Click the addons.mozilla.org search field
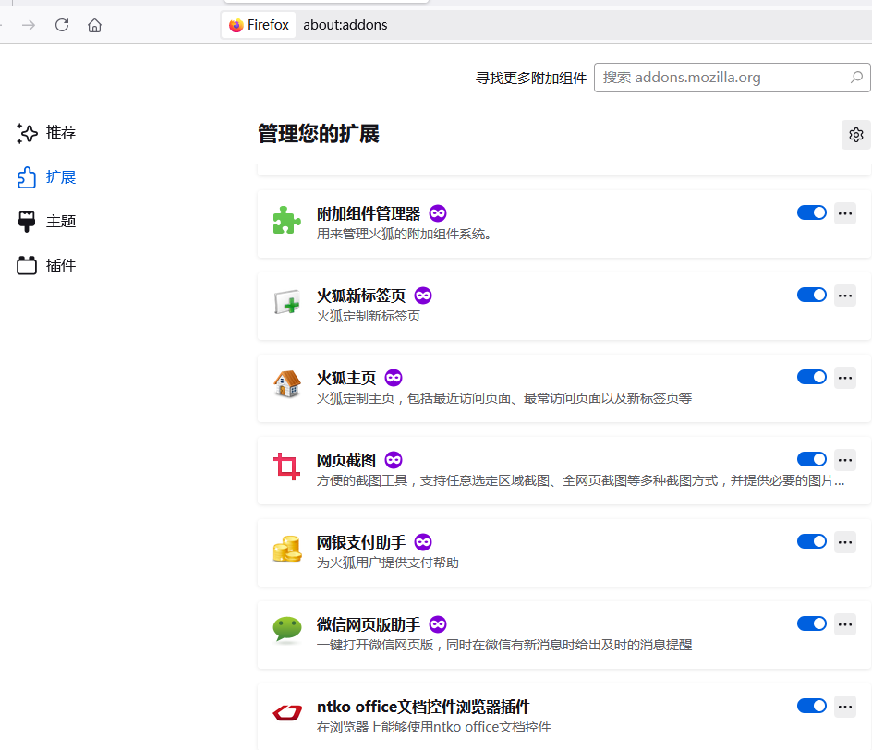The width and height of the screenshot is (872, 750). (x=730, y=77)
